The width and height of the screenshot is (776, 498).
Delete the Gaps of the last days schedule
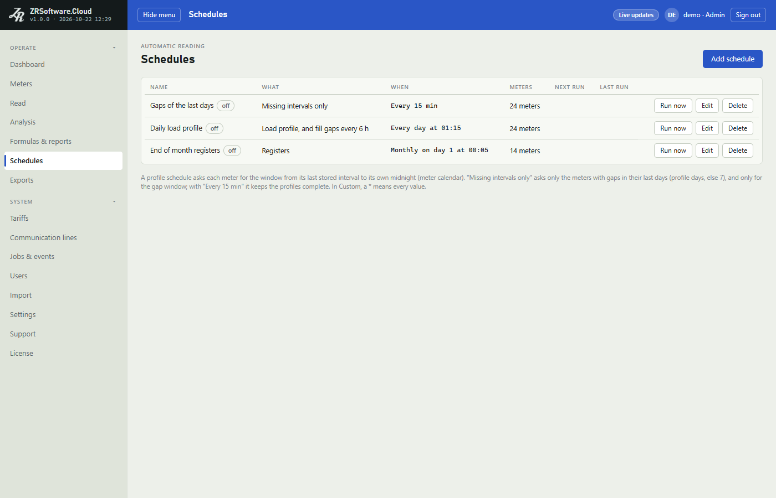(738, 106)
